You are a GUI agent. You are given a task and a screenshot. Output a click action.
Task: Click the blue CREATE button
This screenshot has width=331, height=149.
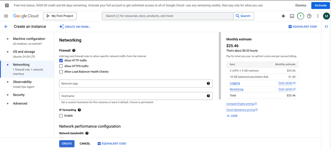point(67,143)
